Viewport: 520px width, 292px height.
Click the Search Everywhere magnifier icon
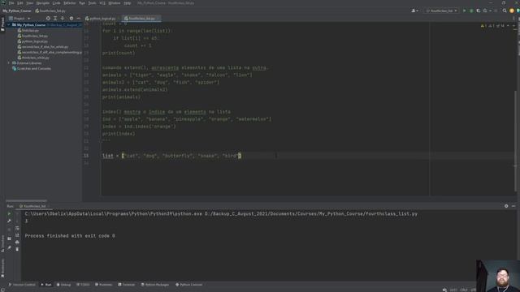click(x=505, y=11)
